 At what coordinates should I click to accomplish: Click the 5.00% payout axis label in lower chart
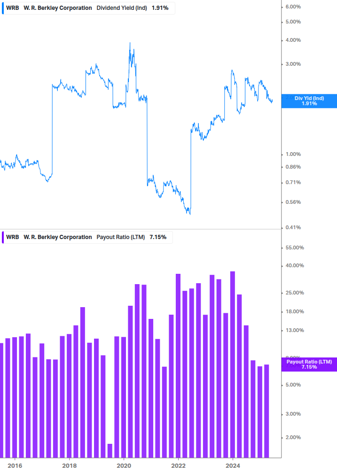293,385
